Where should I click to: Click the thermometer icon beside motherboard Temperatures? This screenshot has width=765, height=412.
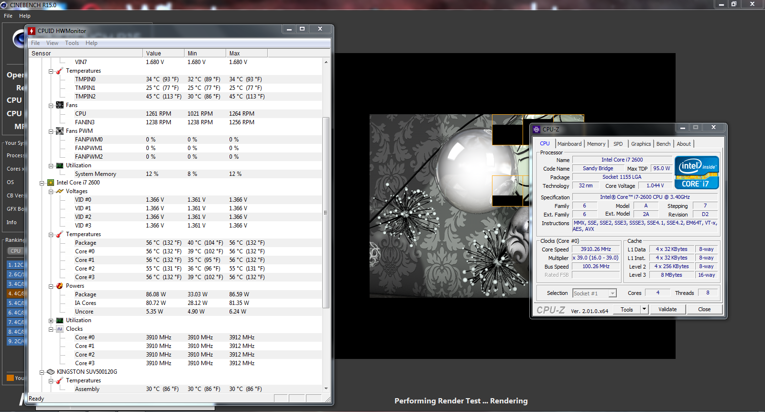click(60, 71)
